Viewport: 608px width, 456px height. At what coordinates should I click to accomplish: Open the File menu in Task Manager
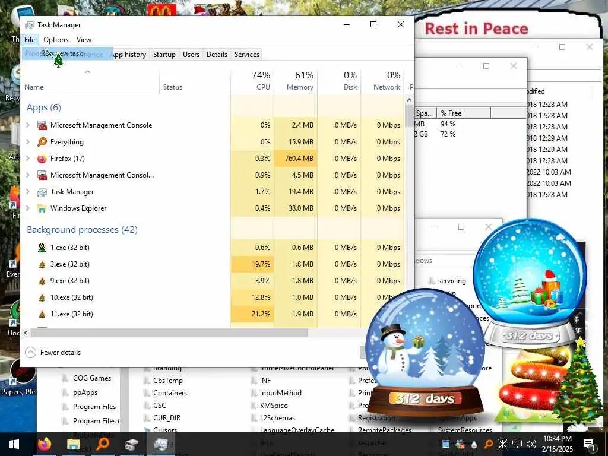(x=30, y=40)
